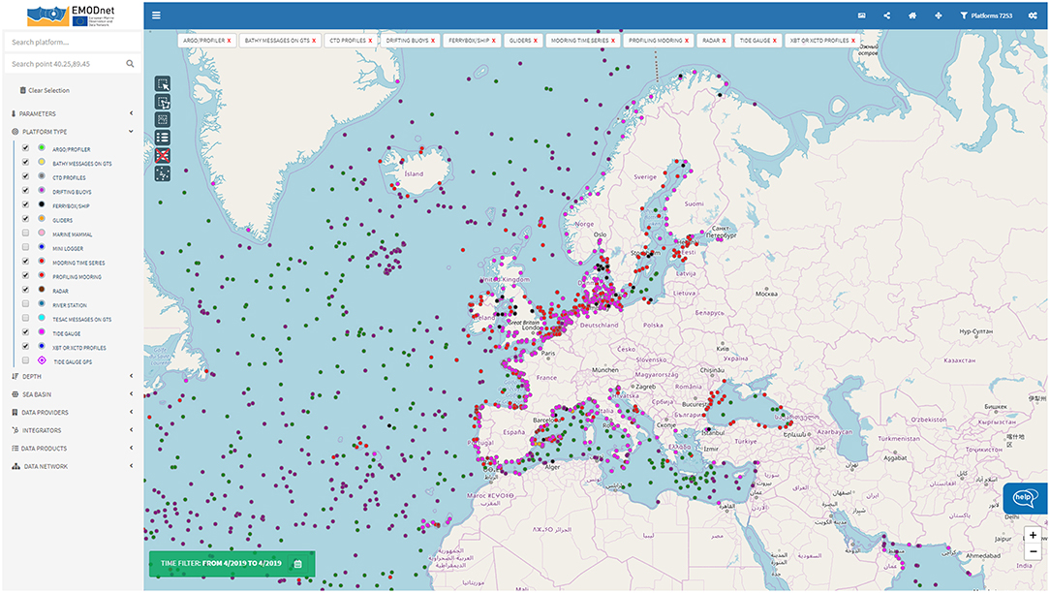This screenshot has width=1050, height=593.
Task: Click the FERRYBOX/SHIP black color dot
Action: point(42,204)
